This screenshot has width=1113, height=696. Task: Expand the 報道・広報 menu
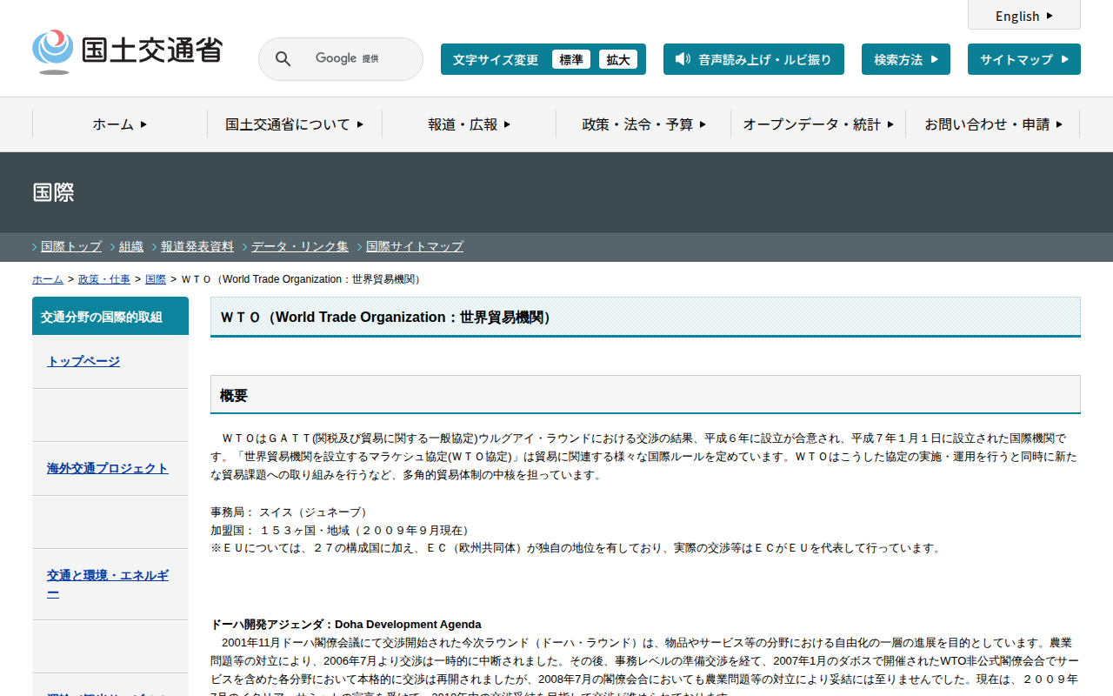pos(469,124)
